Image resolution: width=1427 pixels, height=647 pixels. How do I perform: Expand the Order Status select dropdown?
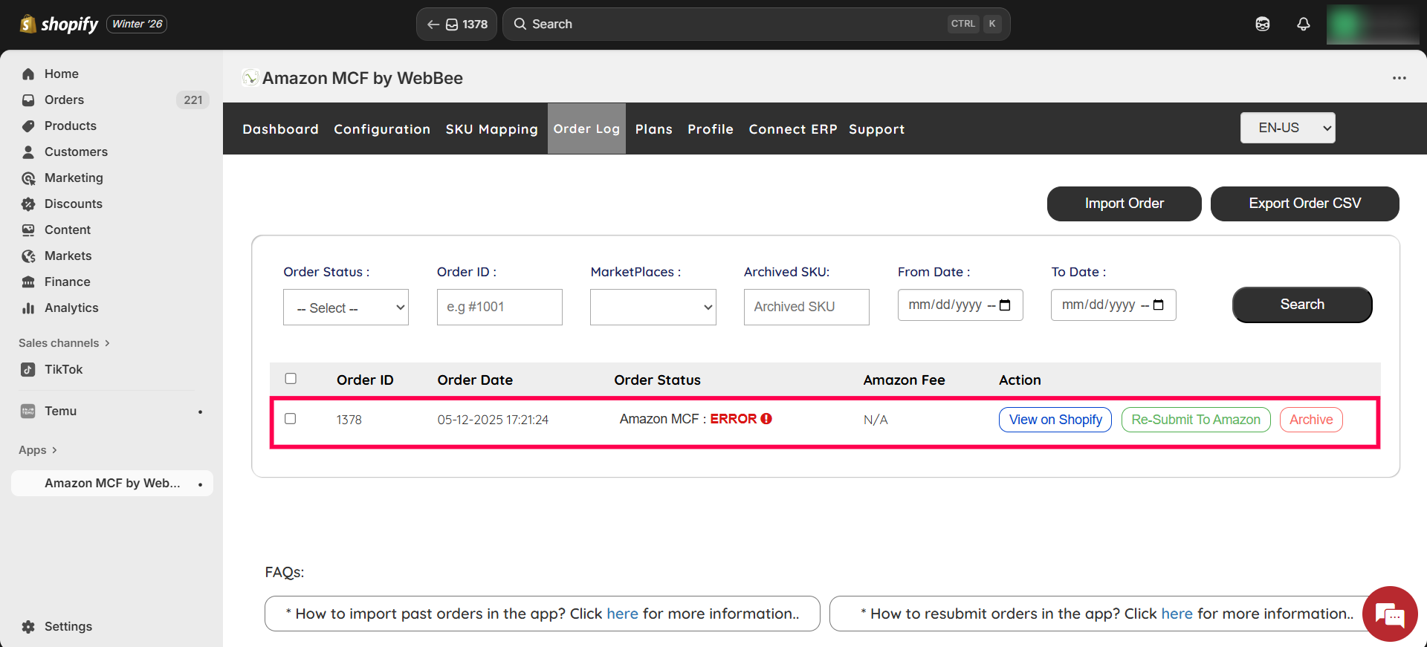[346, 308]
